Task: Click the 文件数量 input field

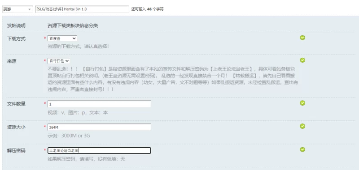Action: [x=99, y=104]
